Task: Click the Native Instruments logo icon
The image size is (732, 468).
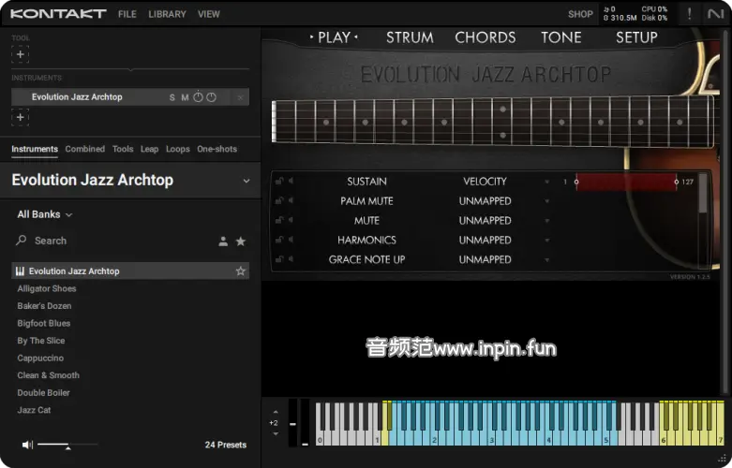Action: (x=716, y=14)
